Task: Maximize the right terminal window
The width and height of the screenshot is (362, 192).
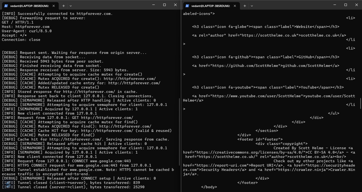Action: coord(346,5)
